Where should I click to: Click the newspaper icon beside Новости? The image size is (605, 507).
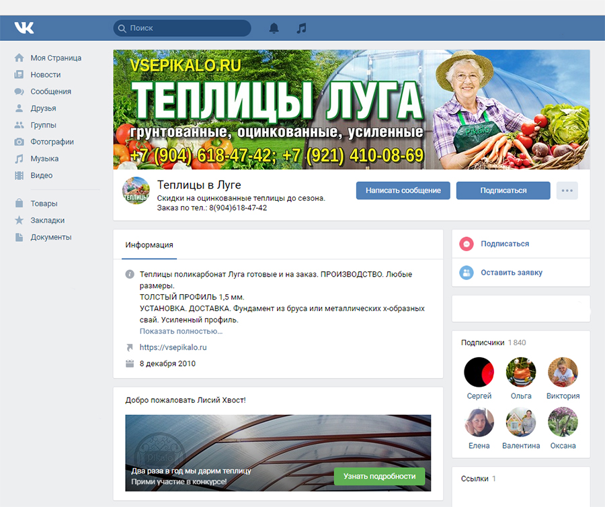[x=19, y=75]
